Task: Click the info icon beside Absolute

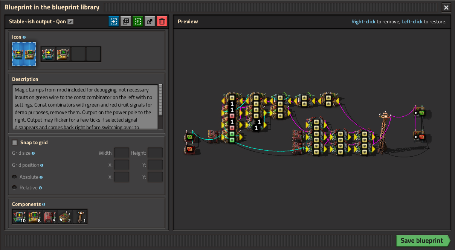Action: 41,177
